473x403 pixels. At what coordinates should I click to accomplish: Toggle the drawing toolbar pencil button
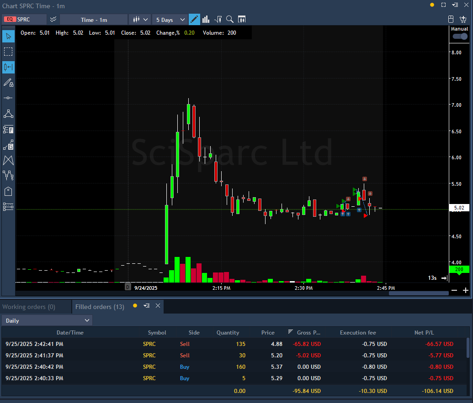[x=194, y=20]
